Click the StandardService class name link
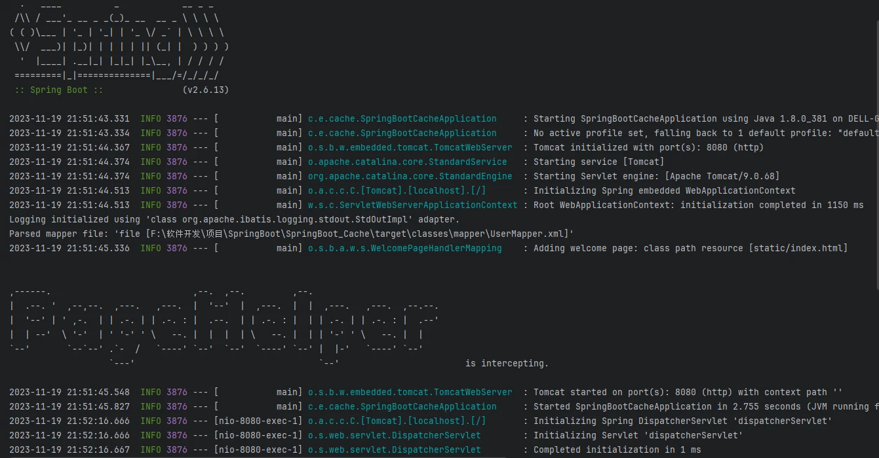 pyautogui.click(x=407, y=162)
